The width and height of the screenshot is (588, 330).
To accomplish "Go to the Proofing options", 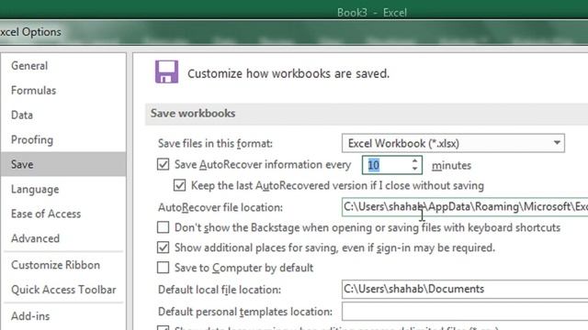I will pos(32,140).
